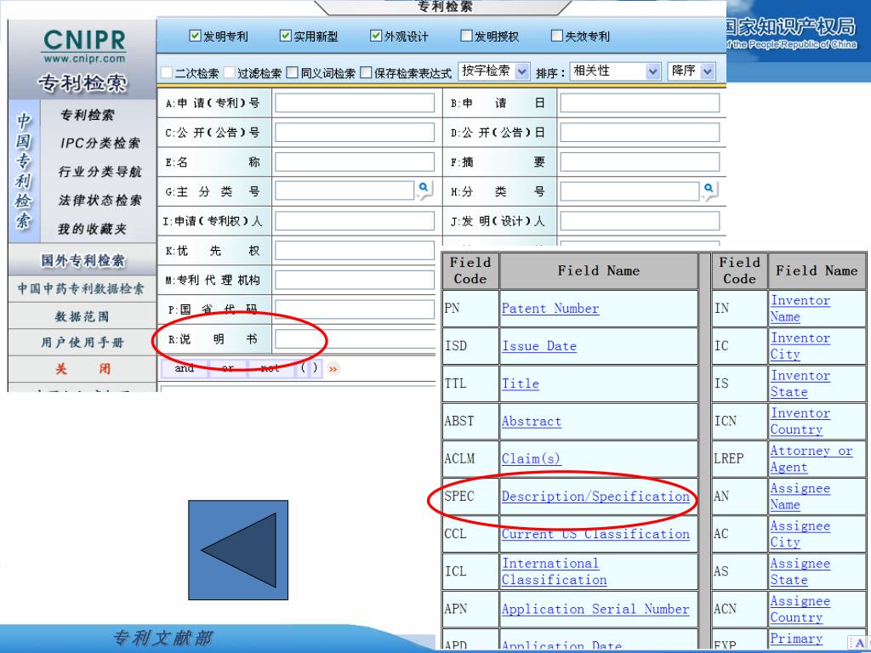This screenshot has width=871, height=653.
Task: Open Current US Classification link
Action: coord(595,534)
